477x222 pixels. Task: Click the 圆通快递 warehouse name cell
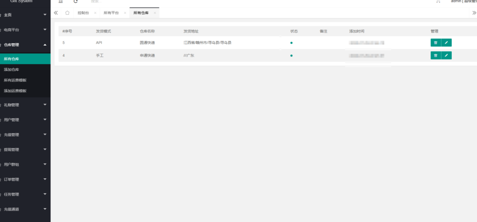(147, 43)
